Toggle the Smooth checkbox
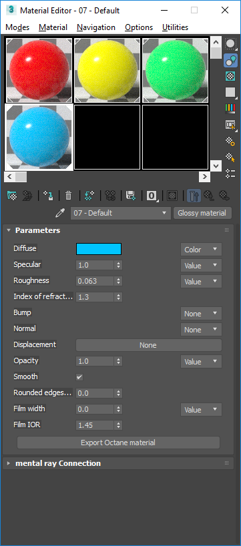Viewport: 241px width, 546px height. [x=79, y=377]
